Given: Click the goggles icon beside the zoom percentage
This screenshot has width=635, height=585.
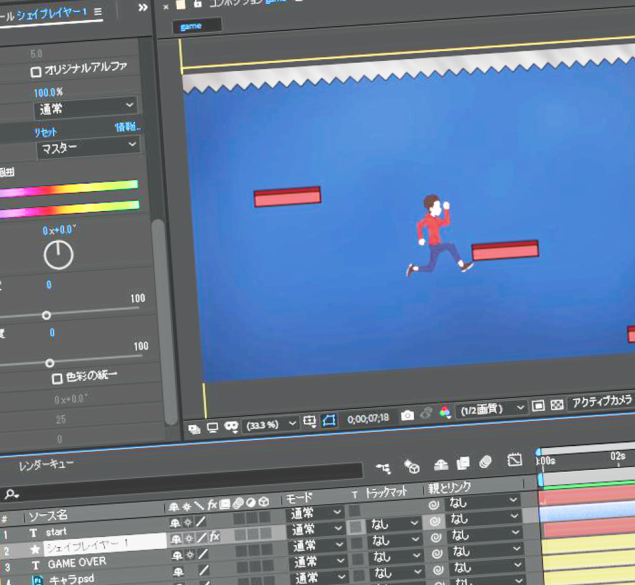Looking at the screenshot, I should 231,426.
